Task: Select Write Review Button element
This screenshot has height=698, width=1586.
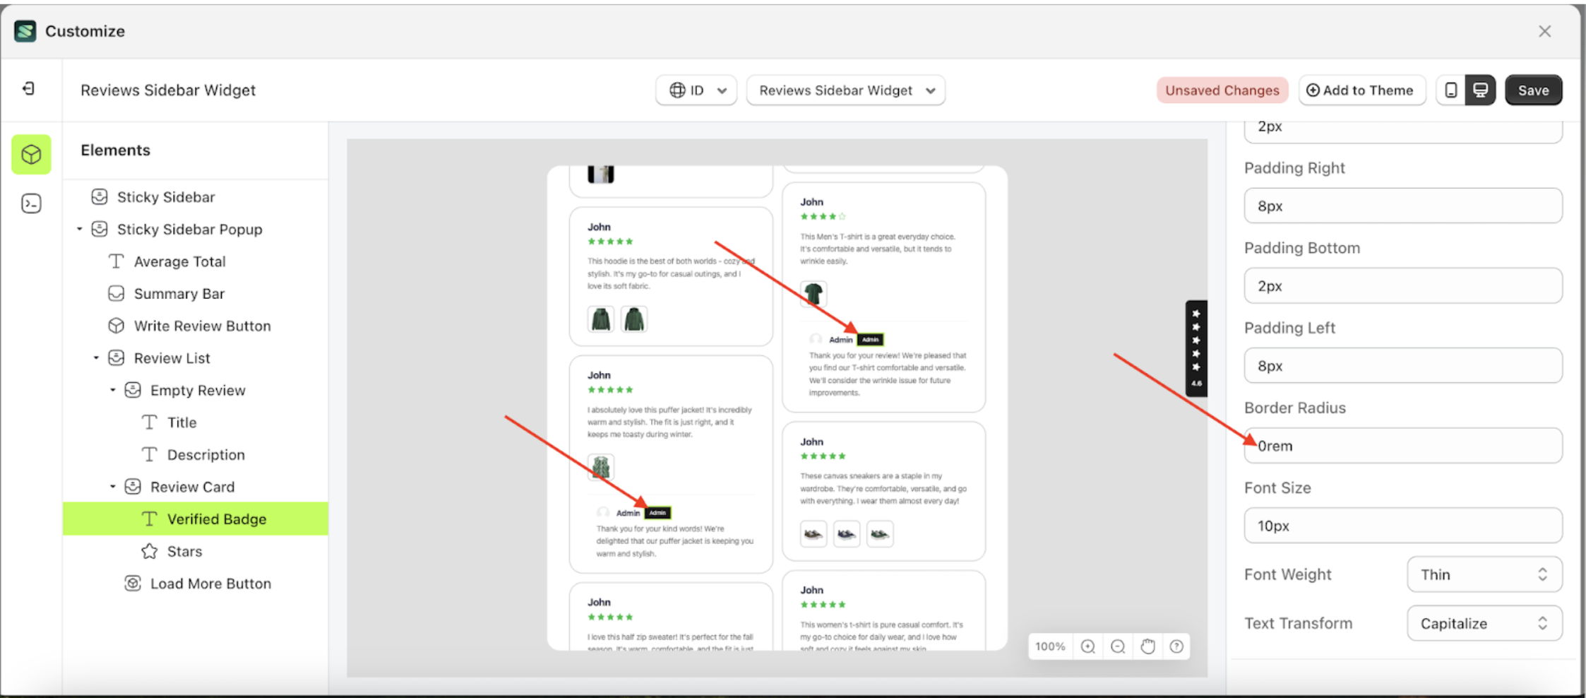Action: click(x=202, y=326)
